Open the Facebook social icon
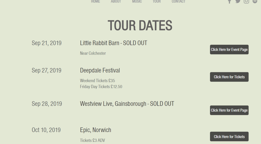The height and width of the screenshot is (144, 261). pyautogui.click(x=229, y=2)
